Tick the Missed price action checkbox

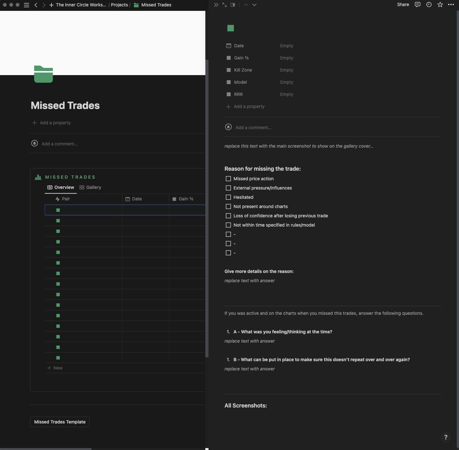[x=228, y=179]
